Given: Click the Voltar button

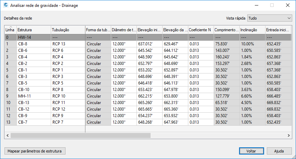Looking at the screenshot, I should point(251,151).
